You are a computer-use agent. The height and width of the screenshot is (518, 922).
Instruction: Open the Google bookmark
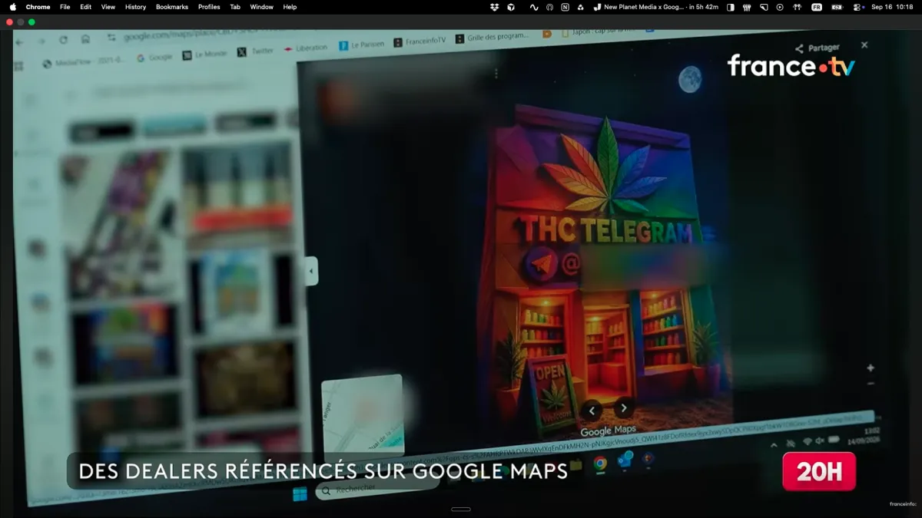[155, 57]
